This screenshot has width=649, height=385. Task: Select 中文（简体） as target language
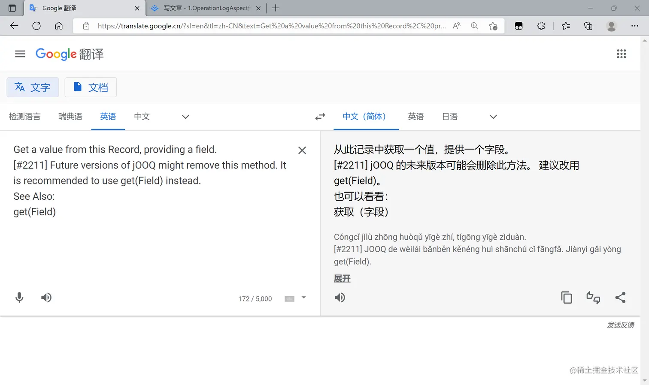366,117
